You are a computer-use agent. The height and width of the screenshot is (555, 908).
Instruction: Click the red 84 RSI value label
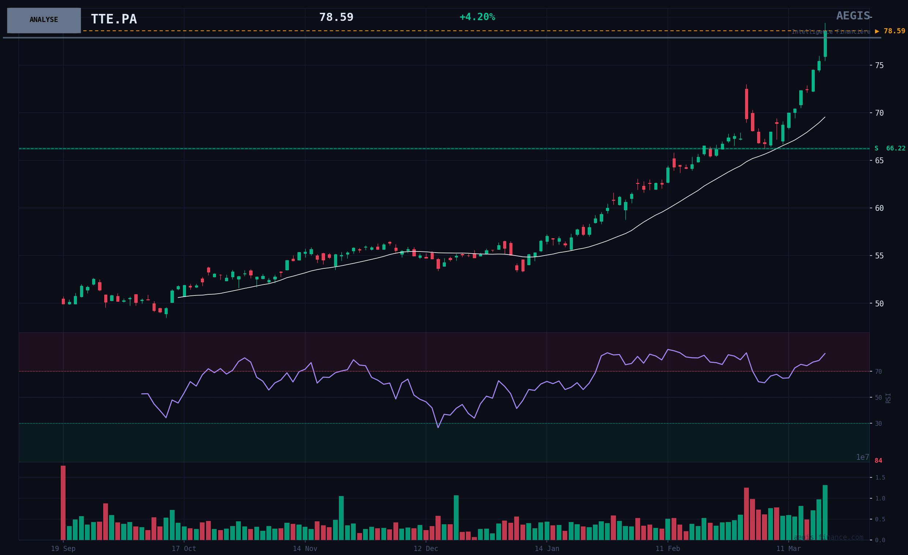[878, 461]
